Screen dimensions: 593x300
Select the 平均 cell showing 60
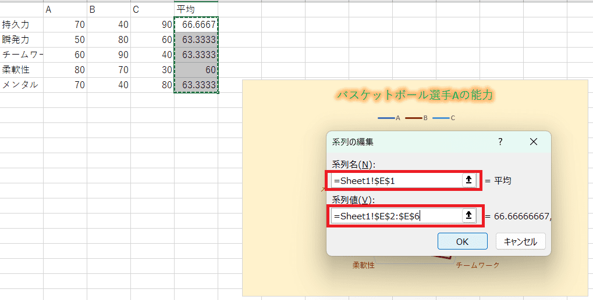click(196, 70)
